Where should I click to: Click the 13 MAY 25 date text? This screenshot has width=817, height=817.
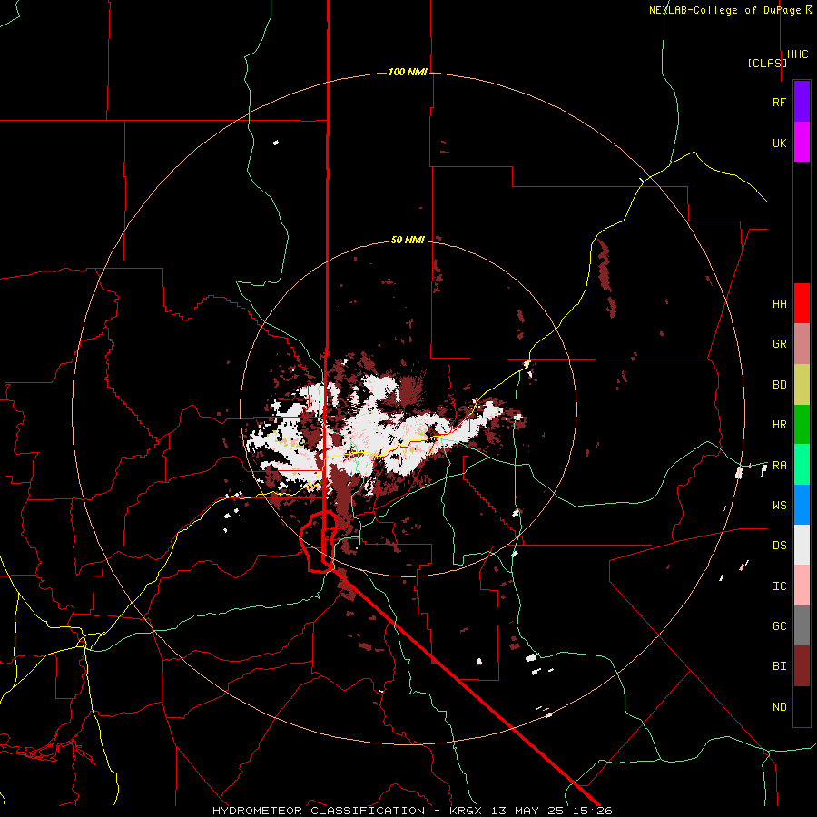528,811
